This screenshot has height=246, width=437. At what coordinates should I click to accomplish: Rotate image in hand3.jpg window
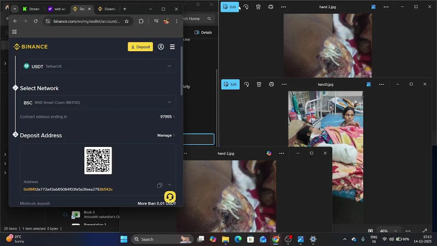point(246,84)
